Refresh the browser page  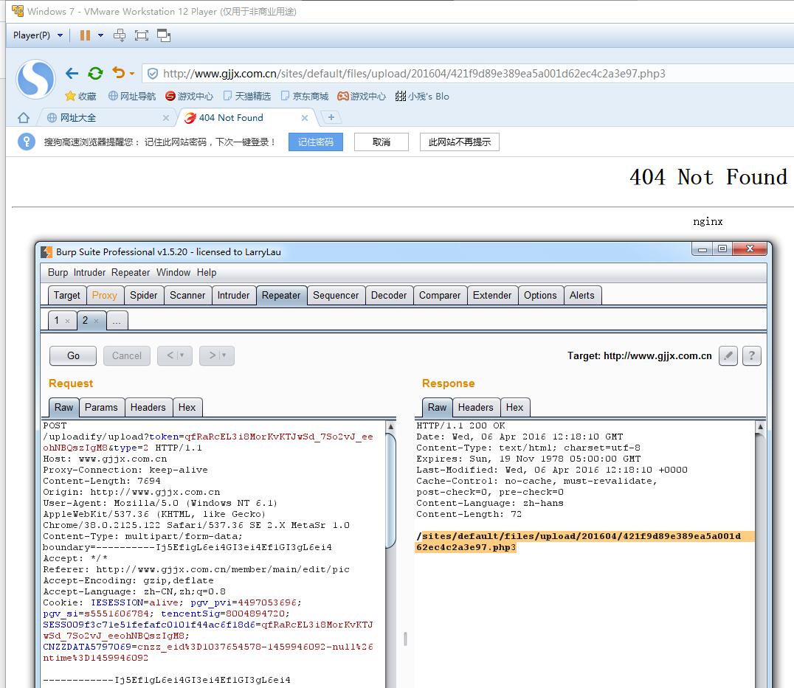coord(95,73)
